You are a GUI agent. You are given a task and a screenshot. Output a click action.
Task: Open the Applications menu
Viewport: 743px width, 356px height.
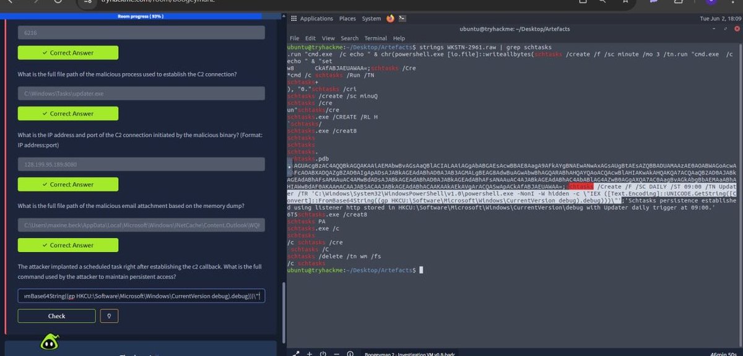point(316,19)
